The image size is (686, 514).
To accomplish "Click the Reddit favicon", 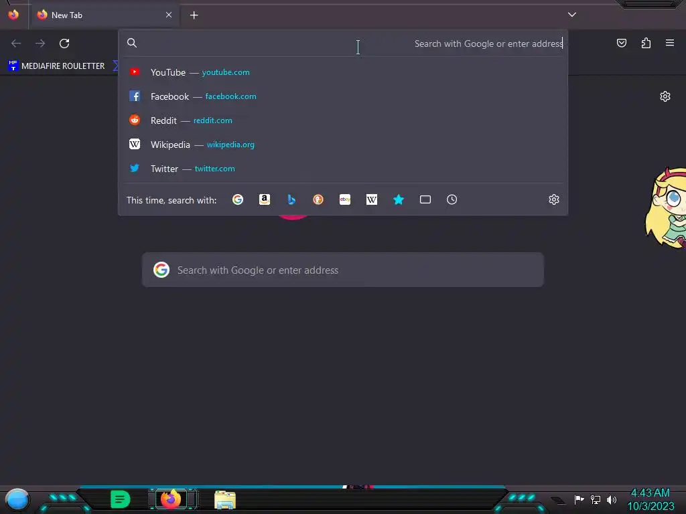I will click(x=135, y=120).
